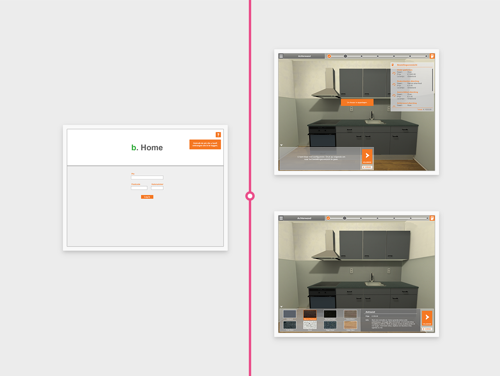Click the Aanrechtblad afwerking entry title
Viewport: 500px width, 376px height.
[407, 92]
